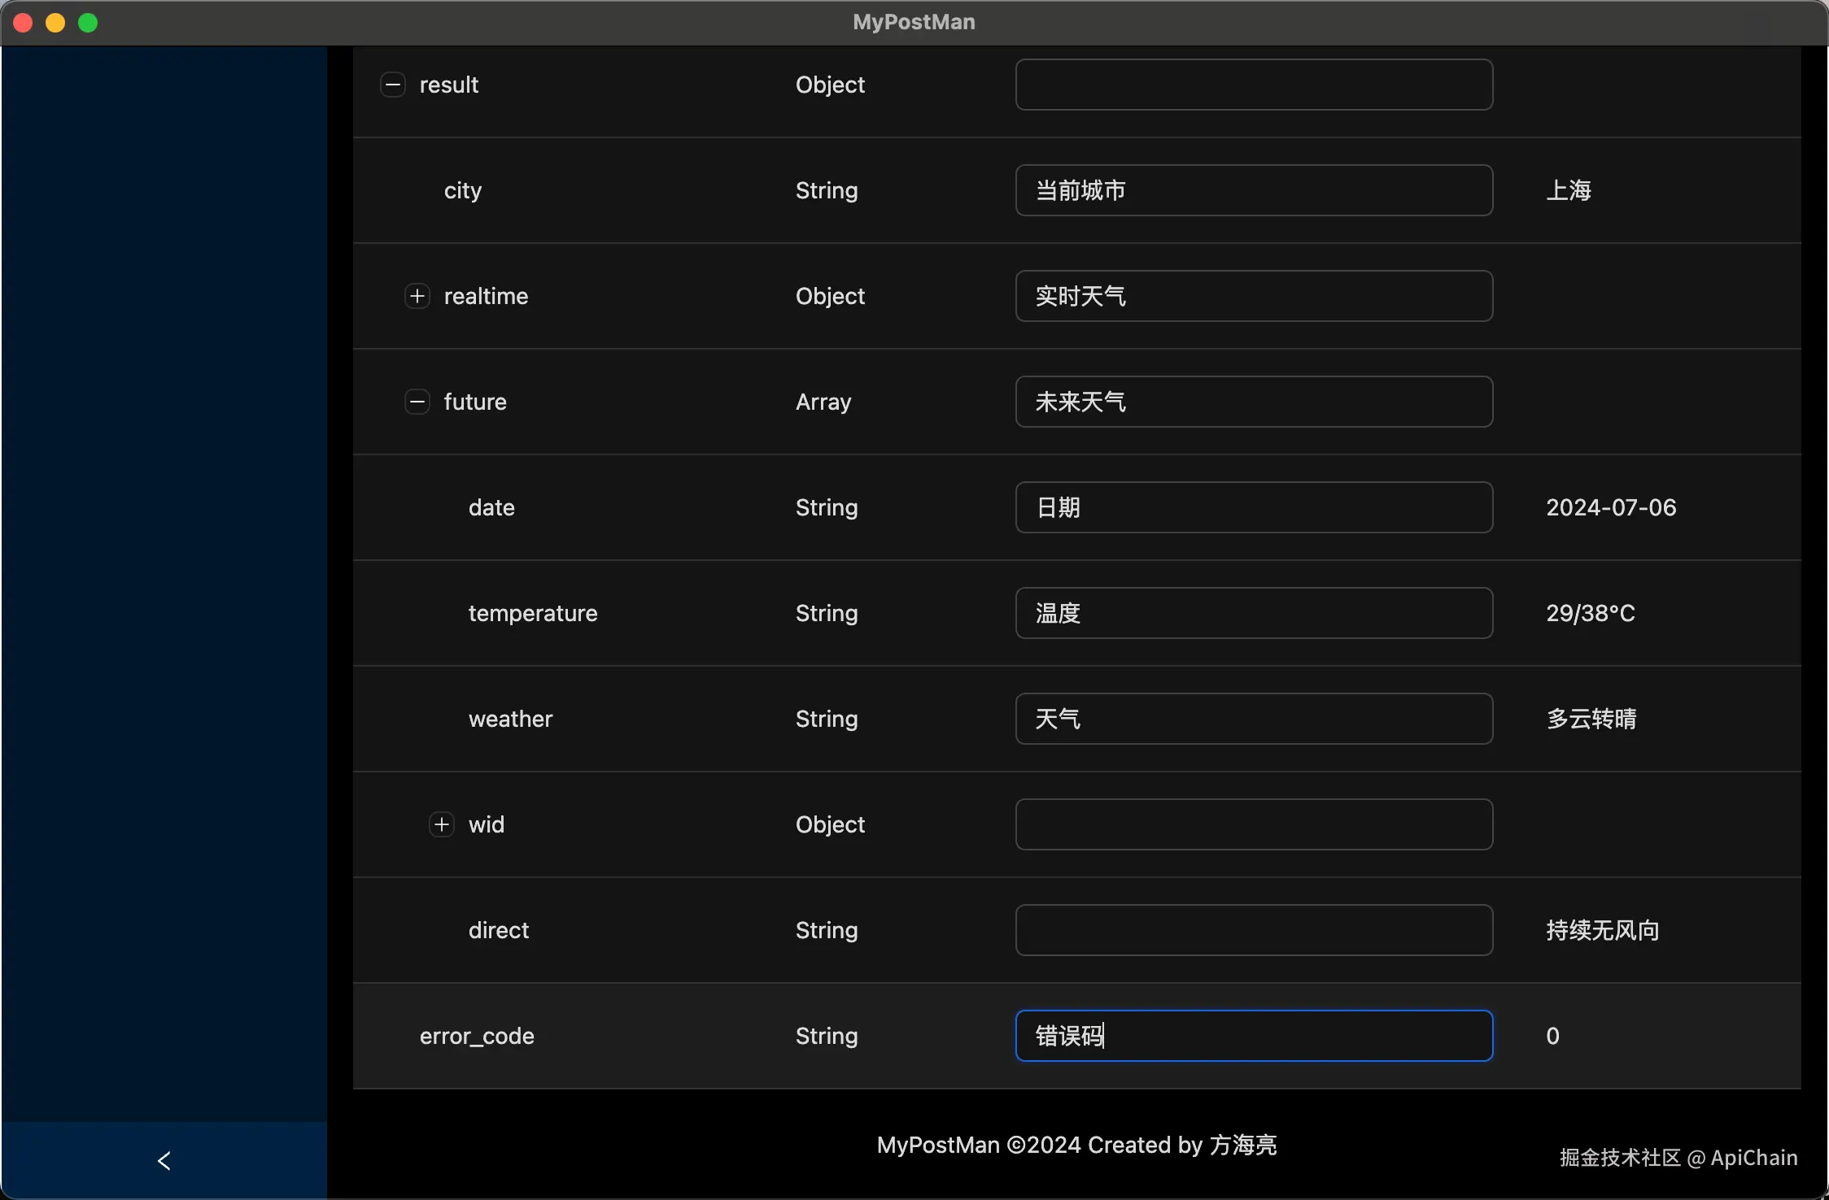Screen dimensions: 1829x1200
Task: Click the yellow minimize window button
Action: tap(55, 23)
